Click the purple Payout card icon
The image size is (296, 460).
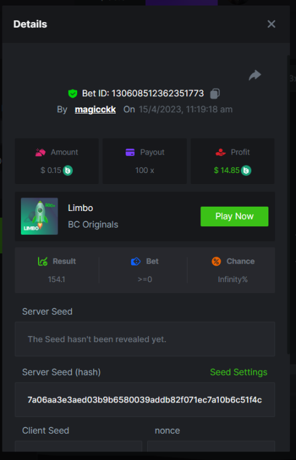(130, 152)
